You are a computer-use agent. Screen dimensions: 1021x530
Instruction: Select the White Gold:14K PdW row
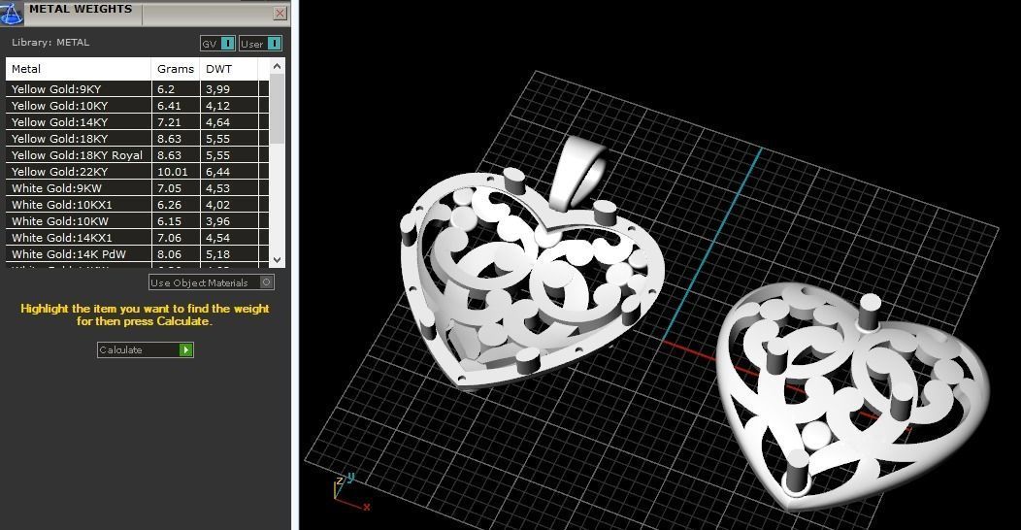coord(138,254)
